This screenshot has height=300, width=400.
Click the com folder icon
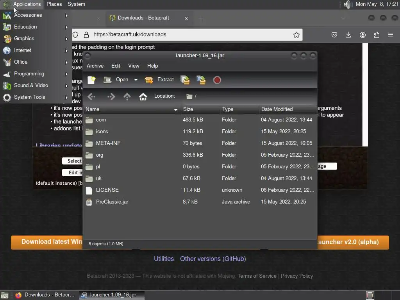point(89,120)
